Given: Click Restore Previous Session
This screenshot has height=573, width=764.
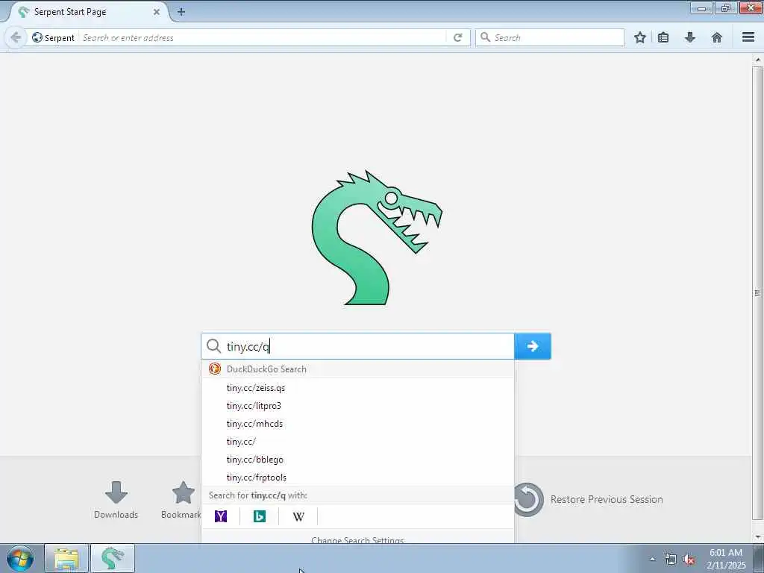Looking at the screenshot, I should (590, 499).
